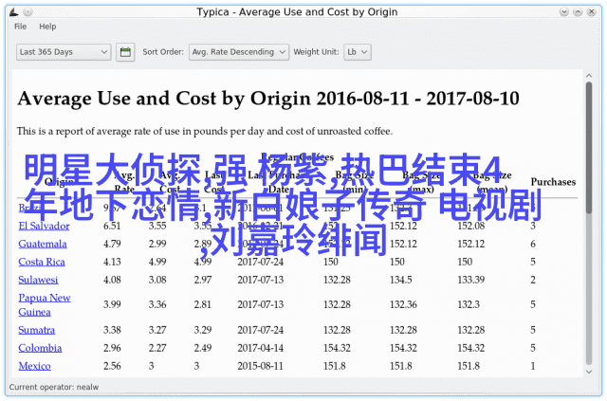Image resolution: width=607 pixels, height=401 pixels.
Task: Open the File menu
Action: (20, 27)
